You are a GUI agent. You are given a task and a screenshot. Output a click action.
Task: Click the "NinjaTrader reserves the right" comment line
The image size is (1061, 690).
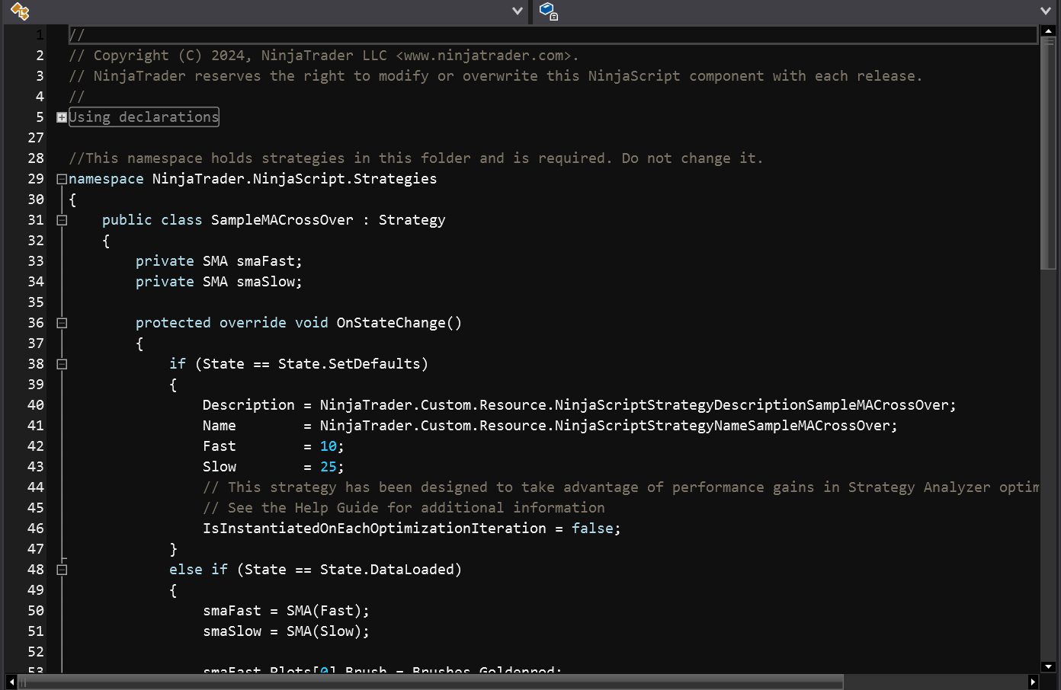click(495, 76)
